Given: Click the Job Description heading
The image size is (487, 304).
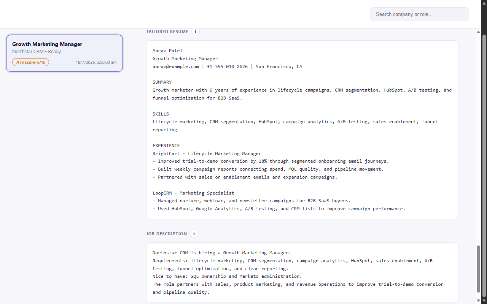Looking at the screenshot, I should pos(166,234).
